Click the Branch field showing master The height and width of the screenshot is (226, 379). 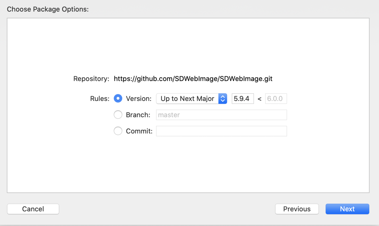point(221,115)
